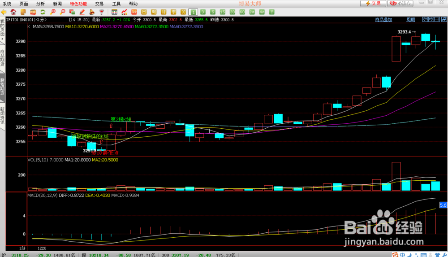448x257 pixels.
Task: Open the 我的页面 side tab
Action: coord(2,30)
